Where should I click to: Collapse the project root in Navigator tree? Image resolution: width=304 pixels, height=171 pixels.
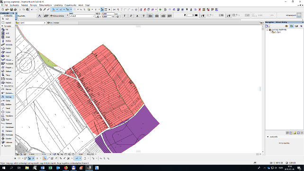click(x=267, y=30)
